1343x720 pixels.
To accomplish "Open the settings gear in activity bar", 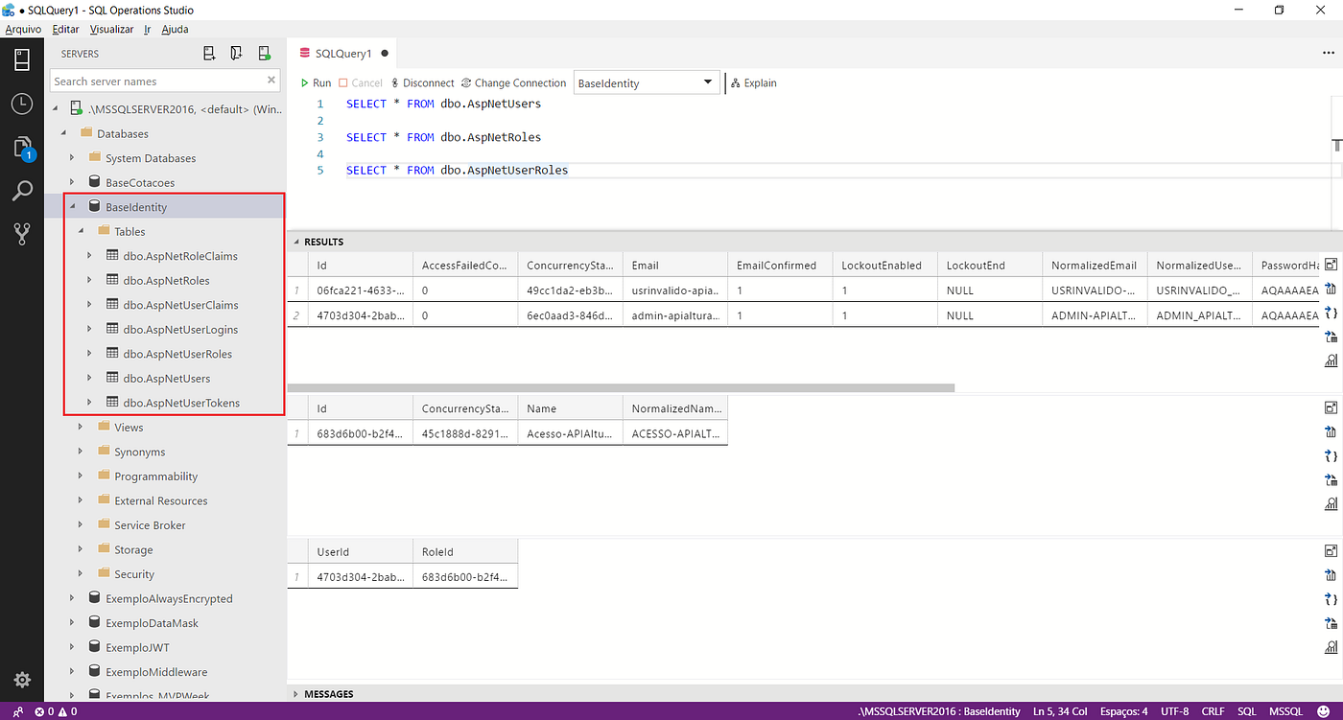I will (x=22, y=680).
